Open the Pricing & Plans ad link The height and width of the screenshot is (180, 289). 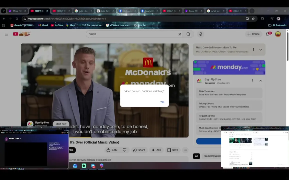[229, 105]
